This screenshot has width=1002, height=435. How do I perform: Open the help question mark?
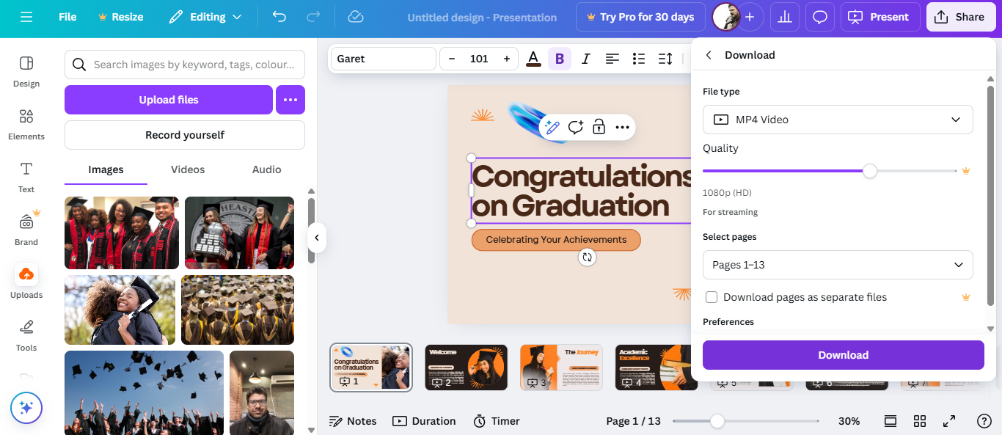(x=984, y=421)
